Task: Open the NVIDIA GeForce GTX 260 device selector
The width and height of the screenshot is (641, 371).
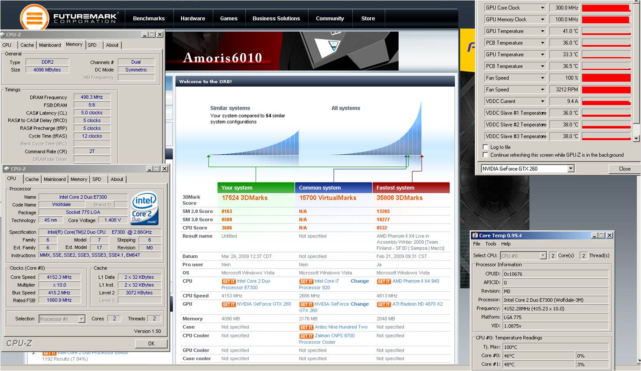Action: [571, 169]
